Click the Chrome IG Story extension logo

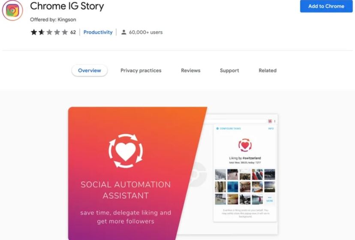(12, 10)
